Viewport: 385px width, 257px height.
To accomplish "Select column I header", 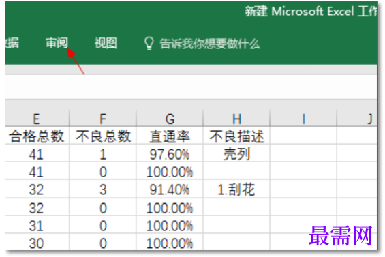I will click(x=303, y=118).
